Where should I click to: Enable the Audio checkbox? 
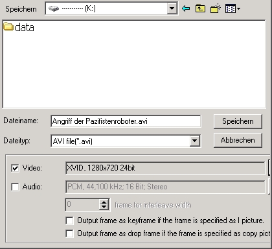coord(15,187)
